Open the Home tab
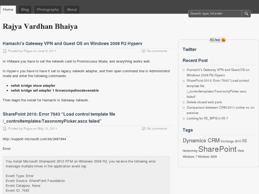The height and width of the screenshot is (194, 259). [8, 10]
